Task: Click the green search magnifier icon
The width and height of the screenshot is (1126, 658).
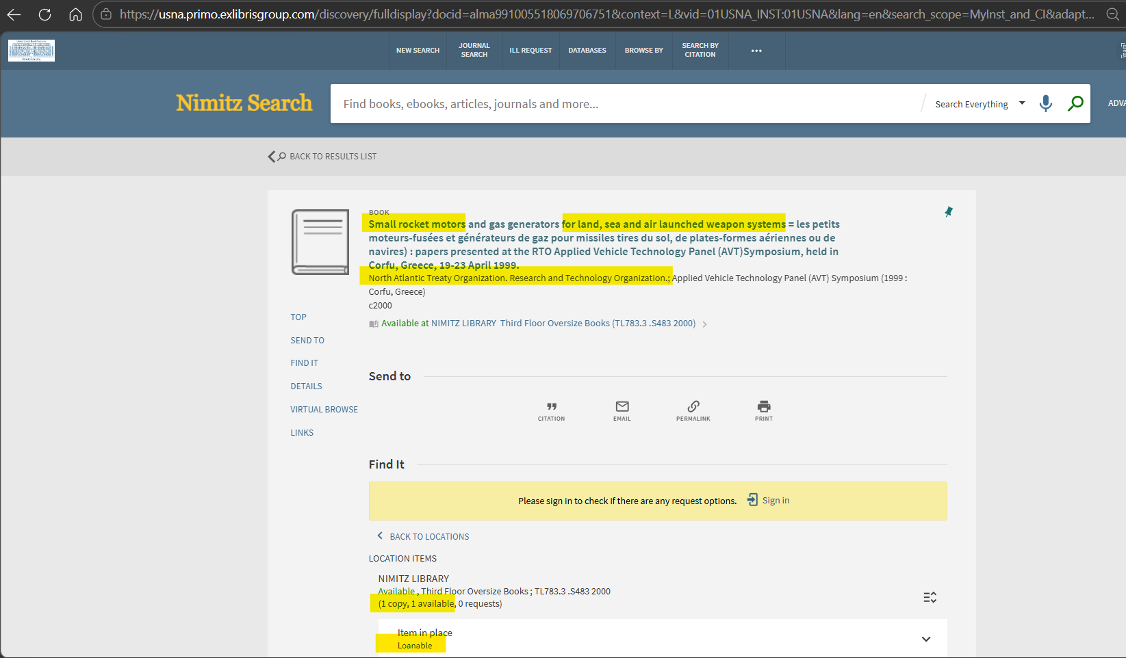Action: pos(1075,104)
